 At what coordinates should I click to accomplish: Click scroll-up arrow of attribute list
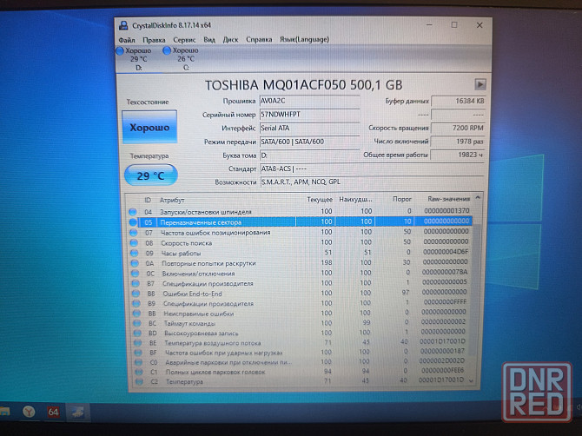point(478,198)
